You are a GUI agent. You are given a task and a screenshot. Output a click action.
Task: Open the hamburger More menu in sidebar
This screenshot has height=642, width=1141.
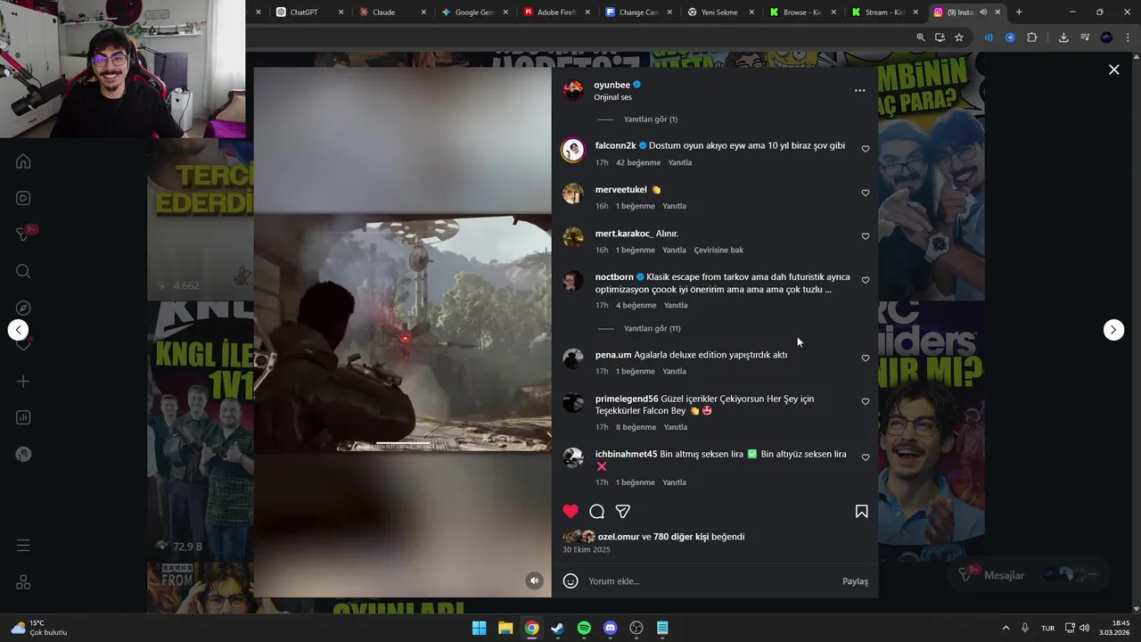point(23,545)
